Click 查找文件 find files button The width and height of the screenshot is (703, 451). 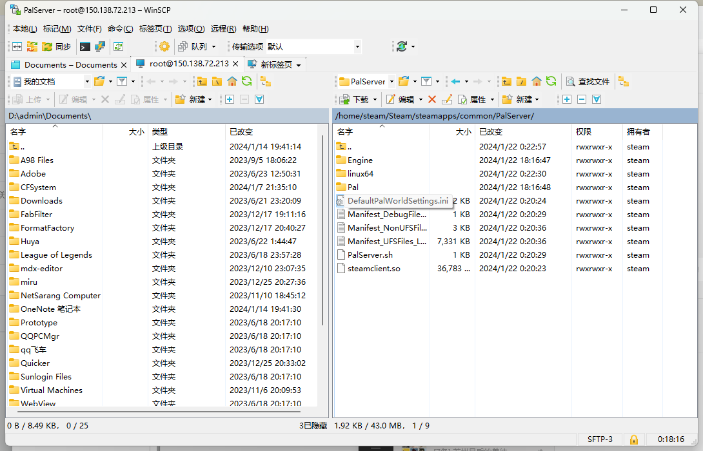point(588,82)
